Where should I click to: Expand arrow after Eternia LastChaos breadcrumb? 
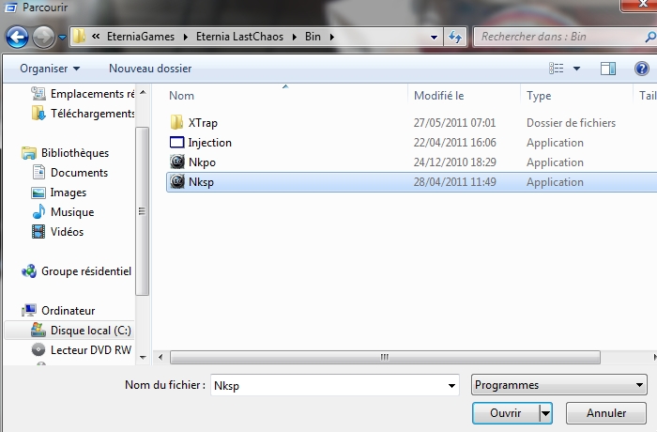(295, 37)
